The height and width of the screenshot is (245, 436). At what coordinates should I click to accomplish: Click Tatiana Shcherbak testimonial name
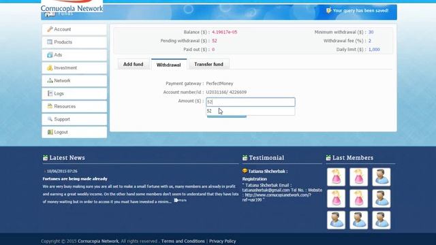click(x=268, y=171)
